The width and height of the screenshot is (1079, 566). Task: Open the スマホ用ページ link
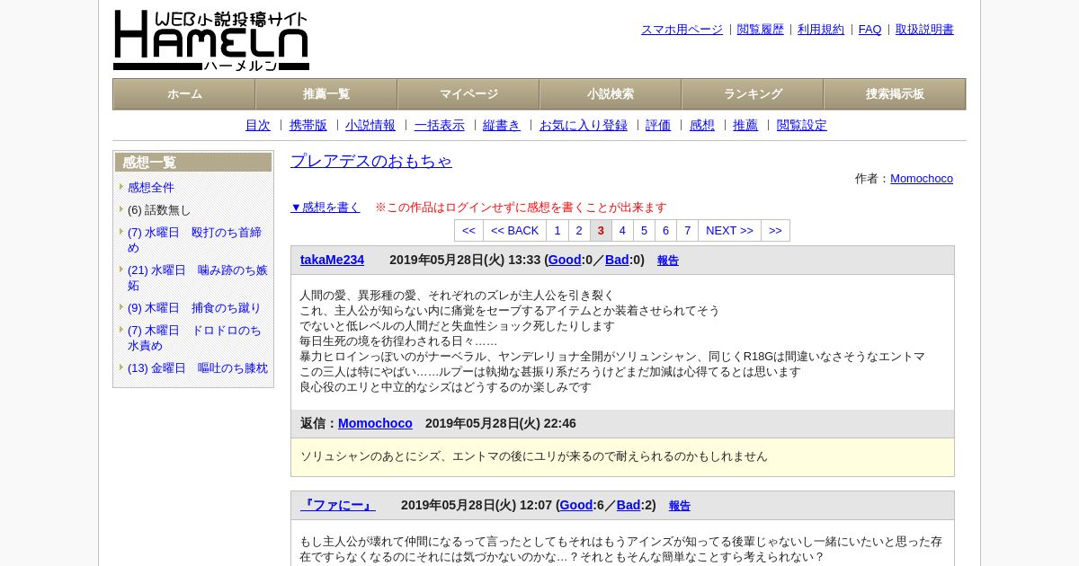click(x=682, y=30)
